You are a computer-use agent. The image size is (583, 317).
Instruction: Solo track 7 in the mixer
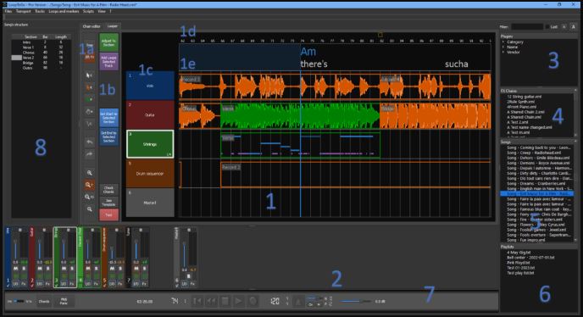click(x=144, y=269)
